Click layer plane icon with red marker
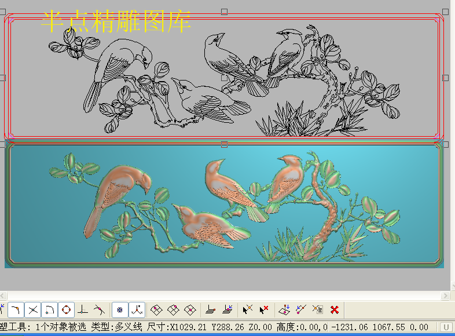 pyautogui.click(x=210, y=310)
